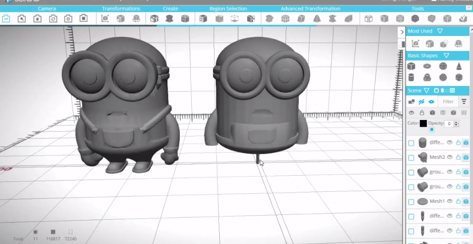Click the Mesh2 thumbnail in Scene list
The width and height of the screenshot is (473, 244).
click(423, 157)
